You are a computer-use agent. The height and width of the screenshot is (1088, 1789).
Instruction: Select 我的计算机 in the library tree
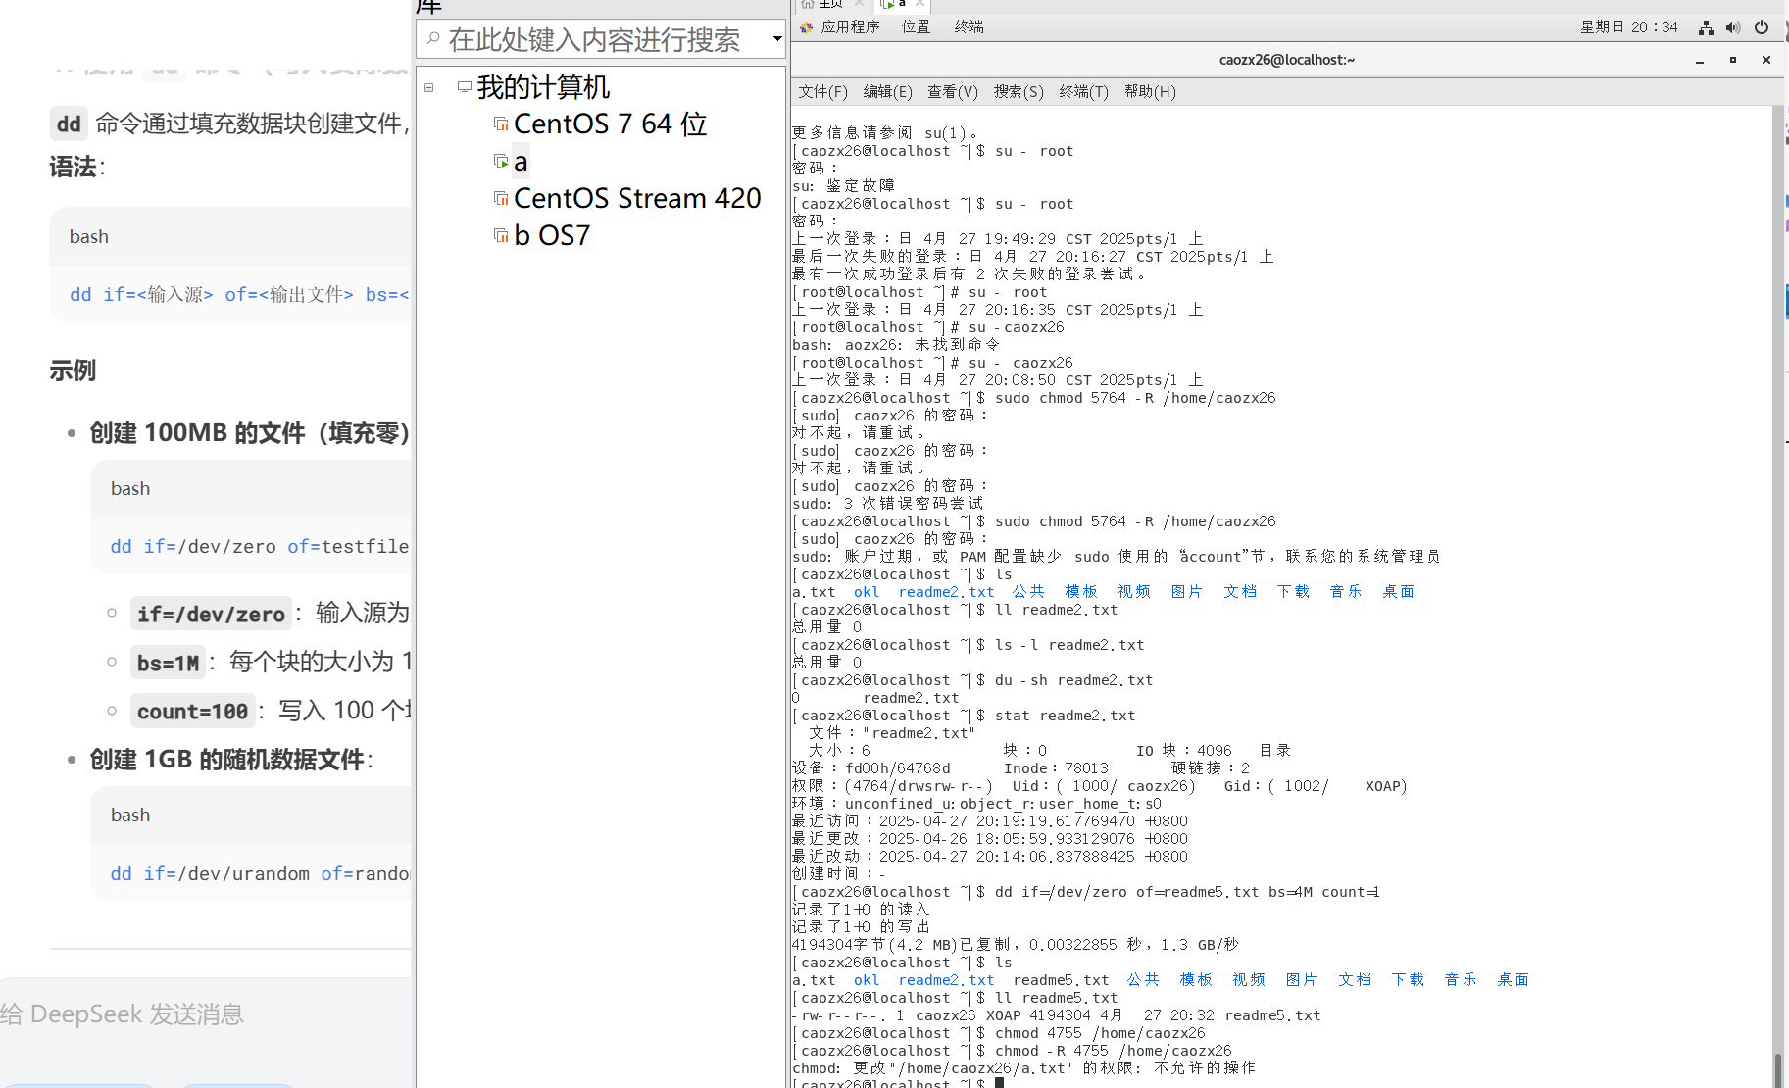(543, 87)
